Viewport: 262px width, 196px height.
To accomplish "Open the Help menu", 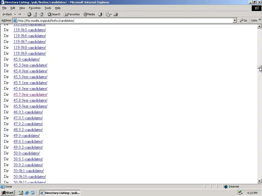I will pyautogui.click(x=58, y=8).
